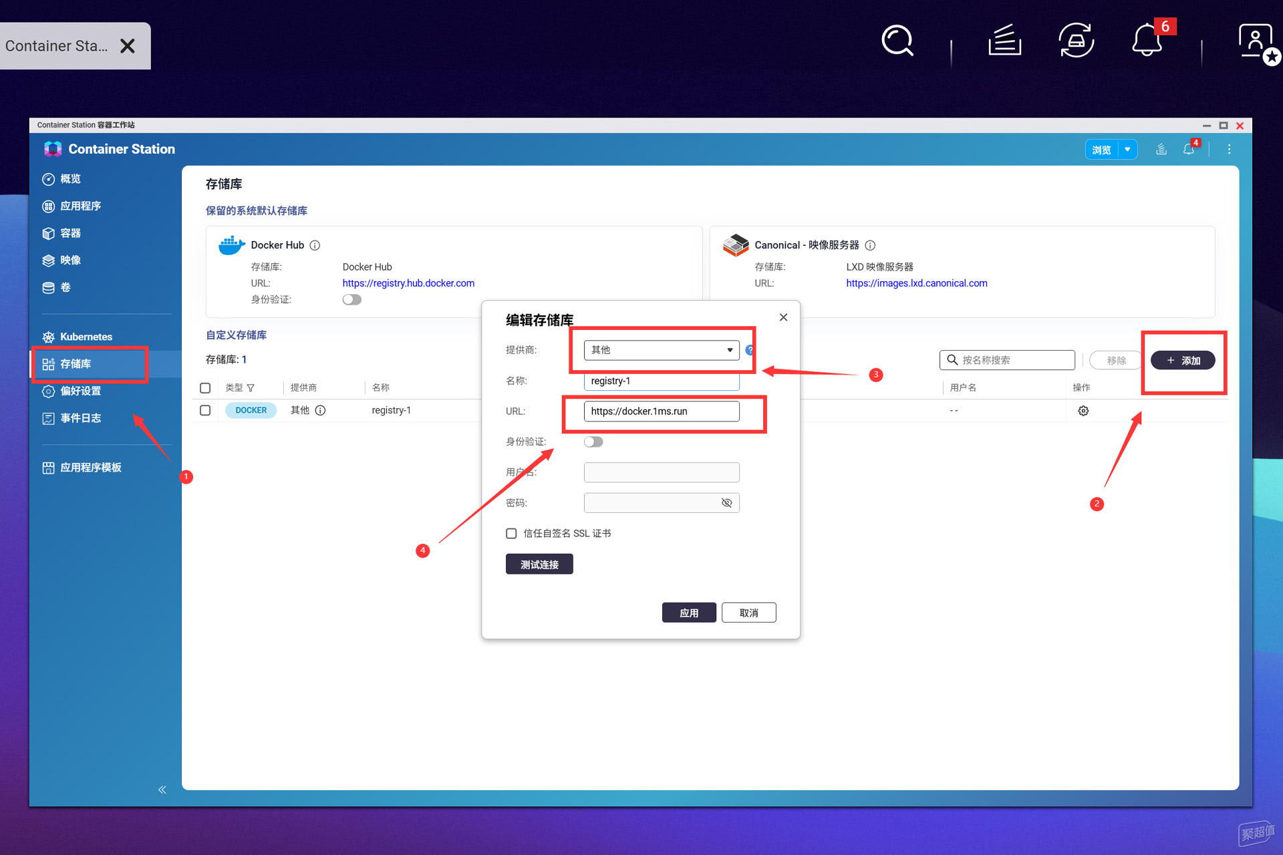Click the 测试连接 test connection button

click(x=539, y=564)
